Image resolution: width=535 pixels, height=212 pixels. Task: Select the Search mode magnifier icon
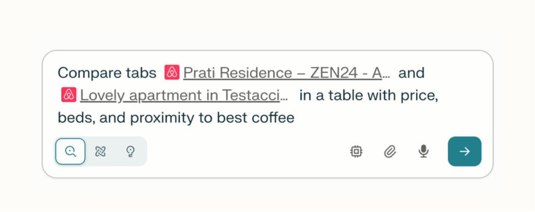(71, 152)
